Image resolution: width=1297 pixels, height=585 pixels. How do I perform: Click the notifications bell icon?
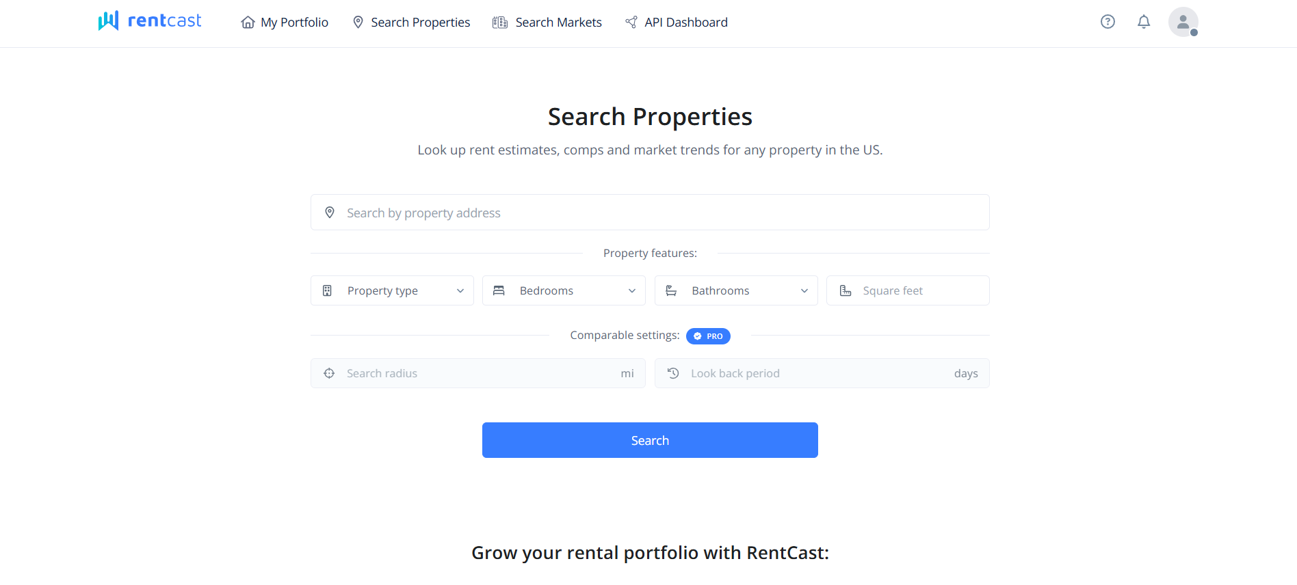(x=1143, y=21)
